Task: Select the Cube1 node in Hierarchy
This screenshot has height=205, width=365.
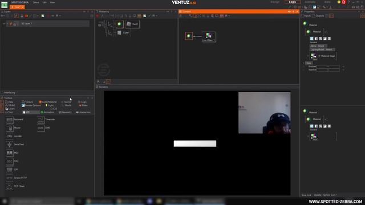Action: (x=123, y=32)
